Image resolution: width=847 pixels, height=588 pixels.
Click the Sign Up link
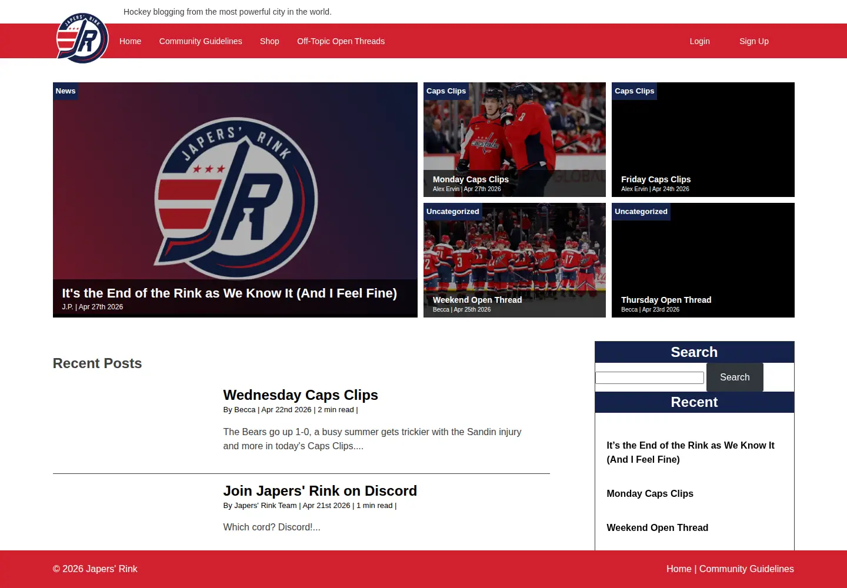(753, 41)
